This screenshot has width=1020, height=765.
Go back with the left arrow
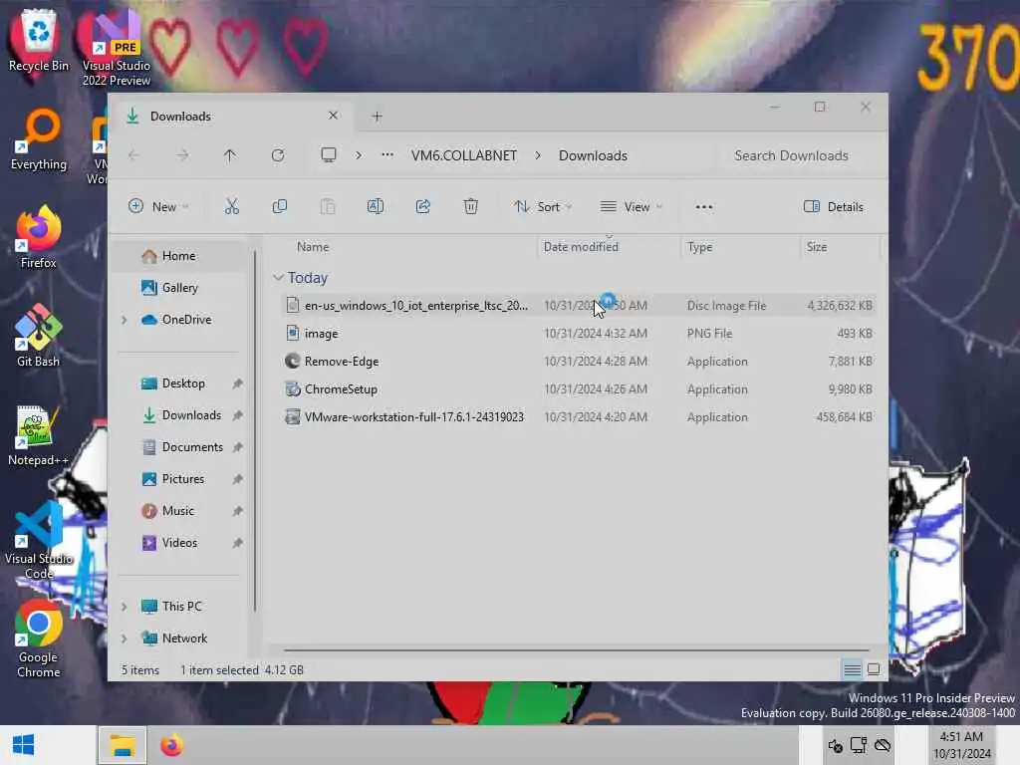pyautogui.click(x=134, y=155)
